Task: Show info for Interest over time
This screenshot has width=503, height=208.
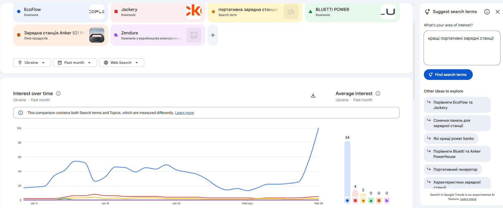Action: (x=58, y=93)
